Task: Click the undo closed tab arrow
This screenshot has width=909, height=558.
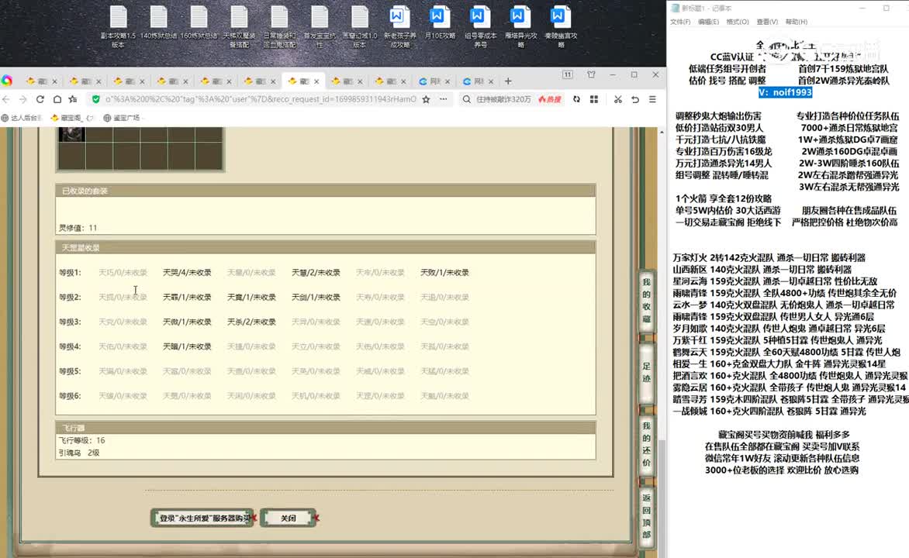Action: 635,99
